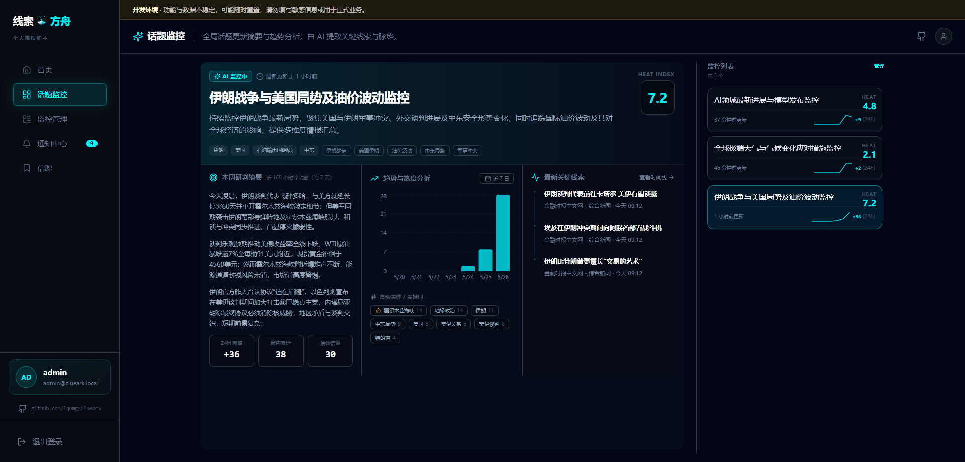
Task: Select 全球极端天气与气候变化应对措施监控 card
Action: pyautogui.click(x=794, y=158)
